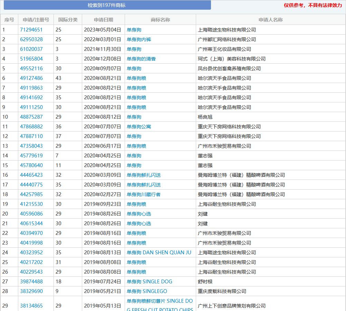Open 单身狗心选 trademark in row 20

(x=139, y=214)
